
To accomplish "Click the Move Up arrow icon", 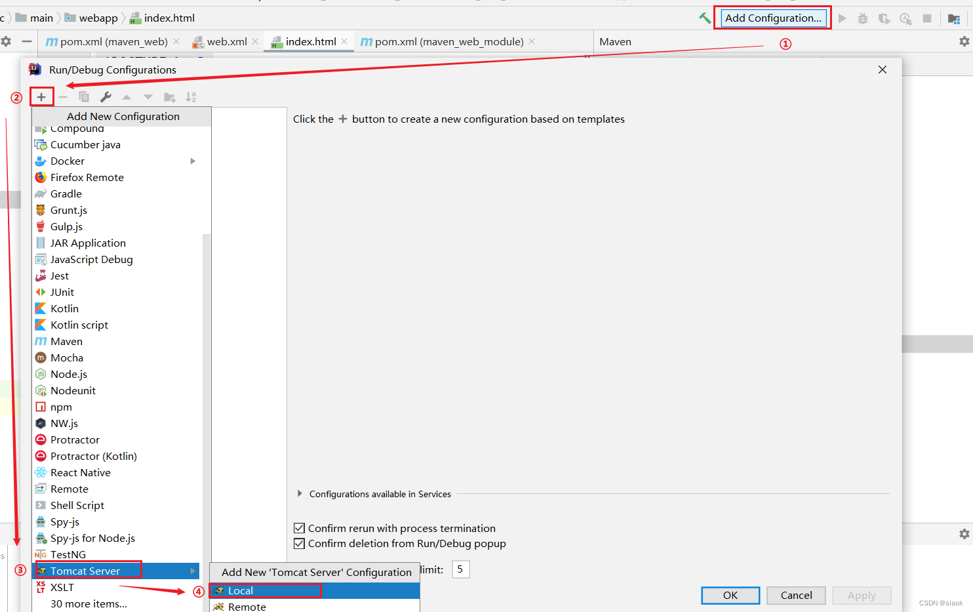I will 127,97.
